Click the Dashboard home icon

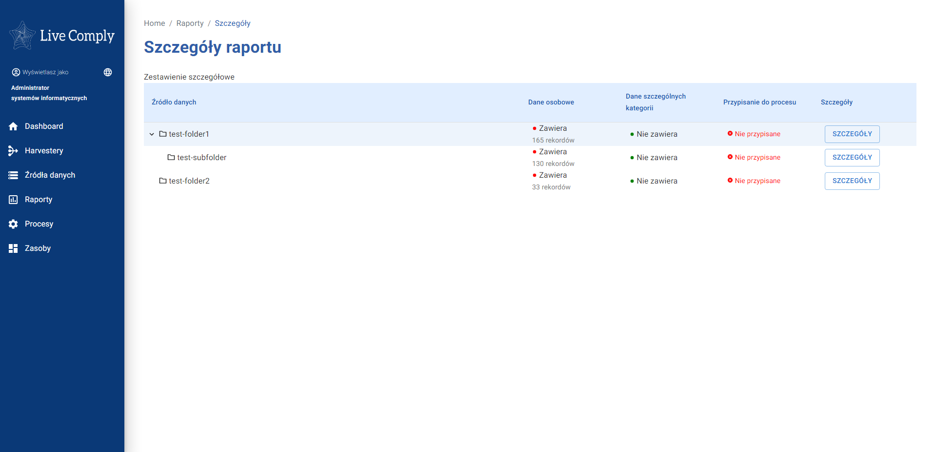pyautogui.click(x=13, y=126)
